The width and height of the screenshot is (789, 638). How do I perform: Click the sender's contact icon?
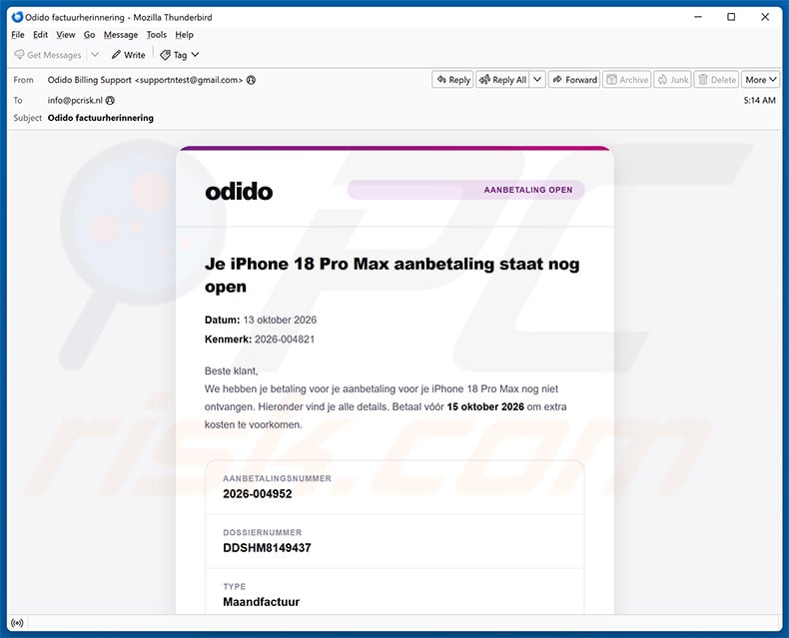(251, 80)
